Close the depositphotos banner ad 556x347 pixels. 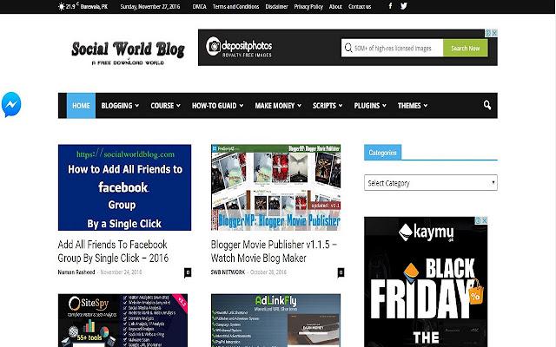(x=494, y=33)
